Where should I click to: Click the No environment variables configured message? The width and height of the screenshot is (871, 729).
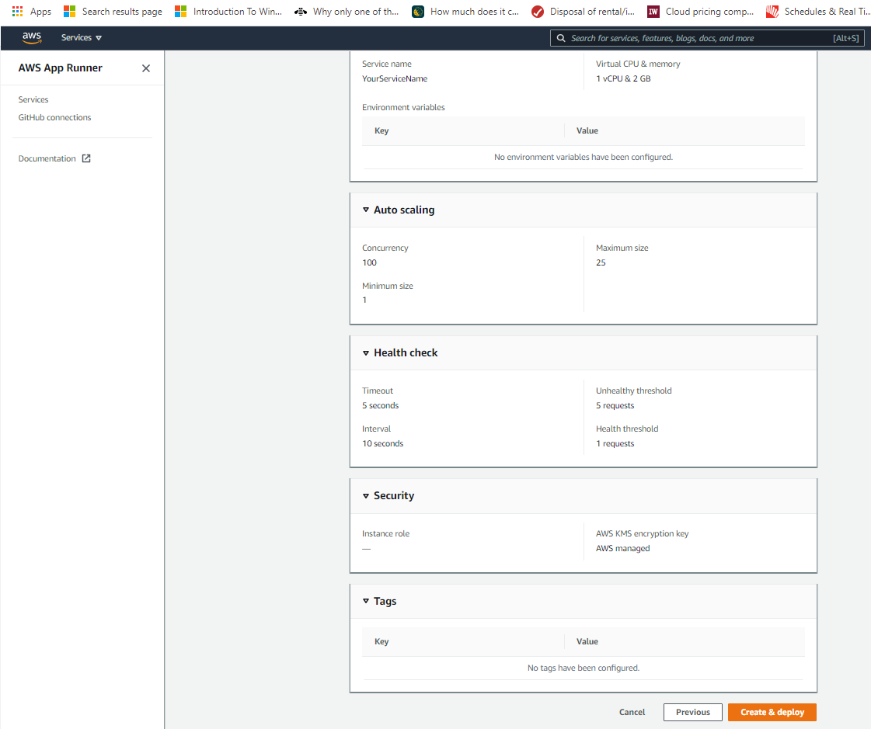click(584, 157)
